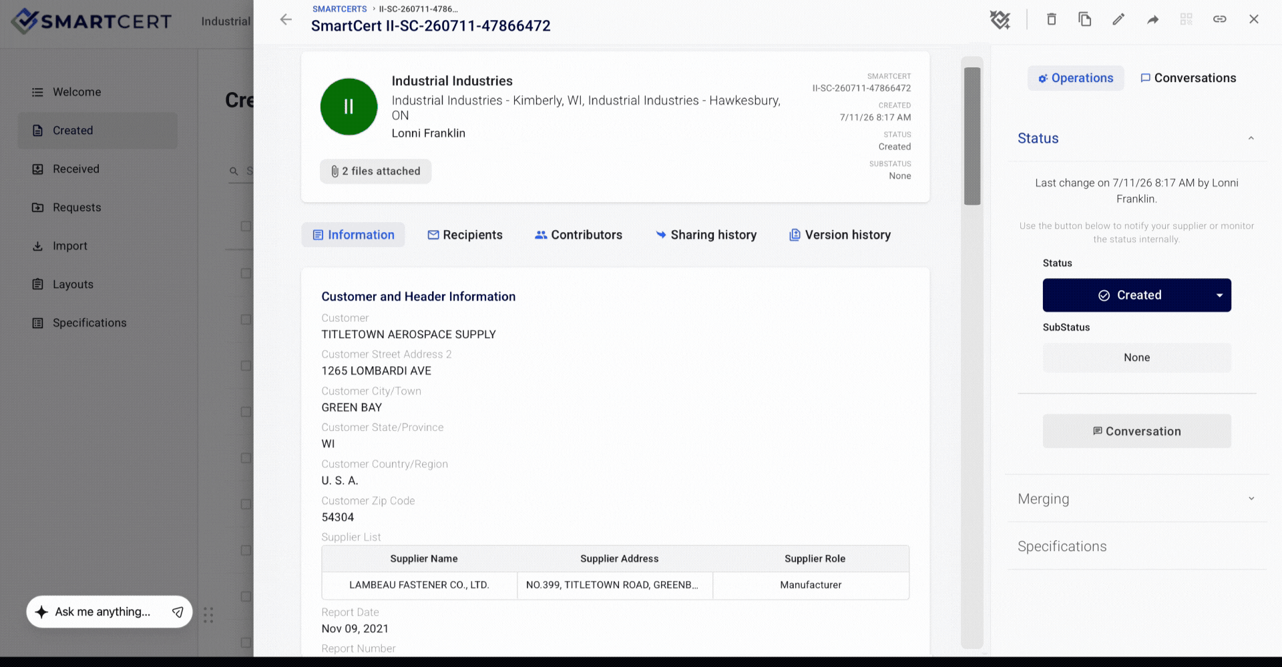This screenshot has height=667, width=1282.
Task: Click the Lonni Franklin name in header card
Action: tap(429, 133)
